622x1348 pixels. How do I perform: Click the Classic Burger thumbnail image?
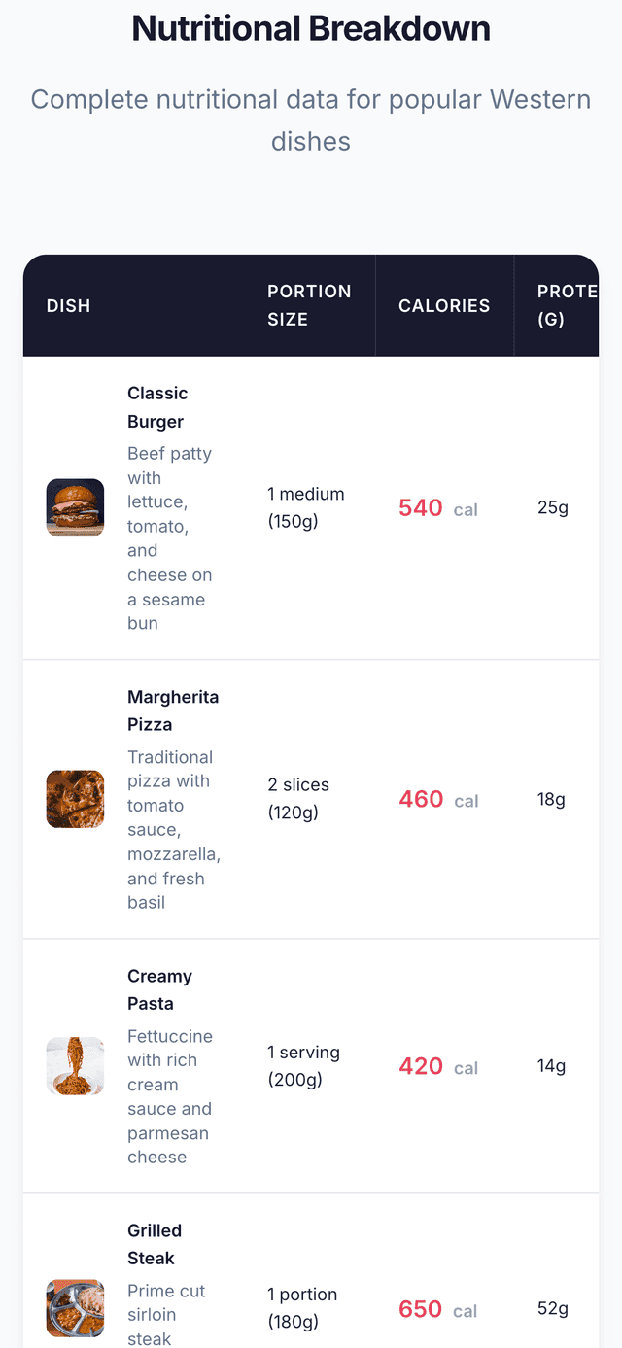tap(75, 507)
